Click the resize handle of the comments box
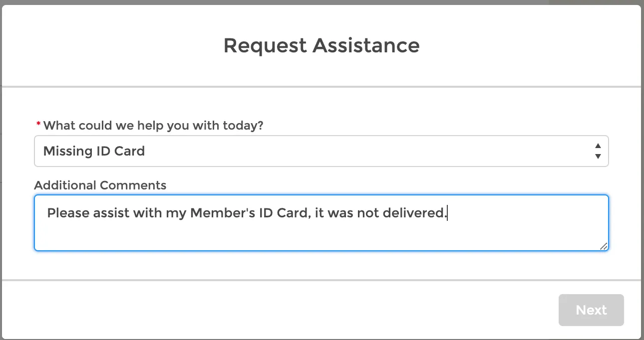This screenshot has height=340, width=644. (x=604, y=246)
